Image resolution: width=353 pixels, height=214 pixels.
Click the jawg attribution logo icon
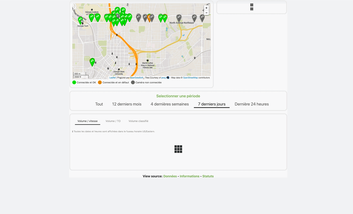click(x=167, y=77)
